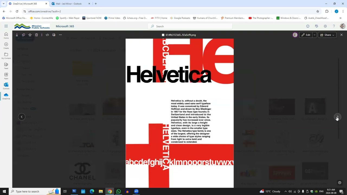The height and width of the screenshot is (195, 347).
Task: Click the image icon in preview toolbar
Action: coord(54,35)
